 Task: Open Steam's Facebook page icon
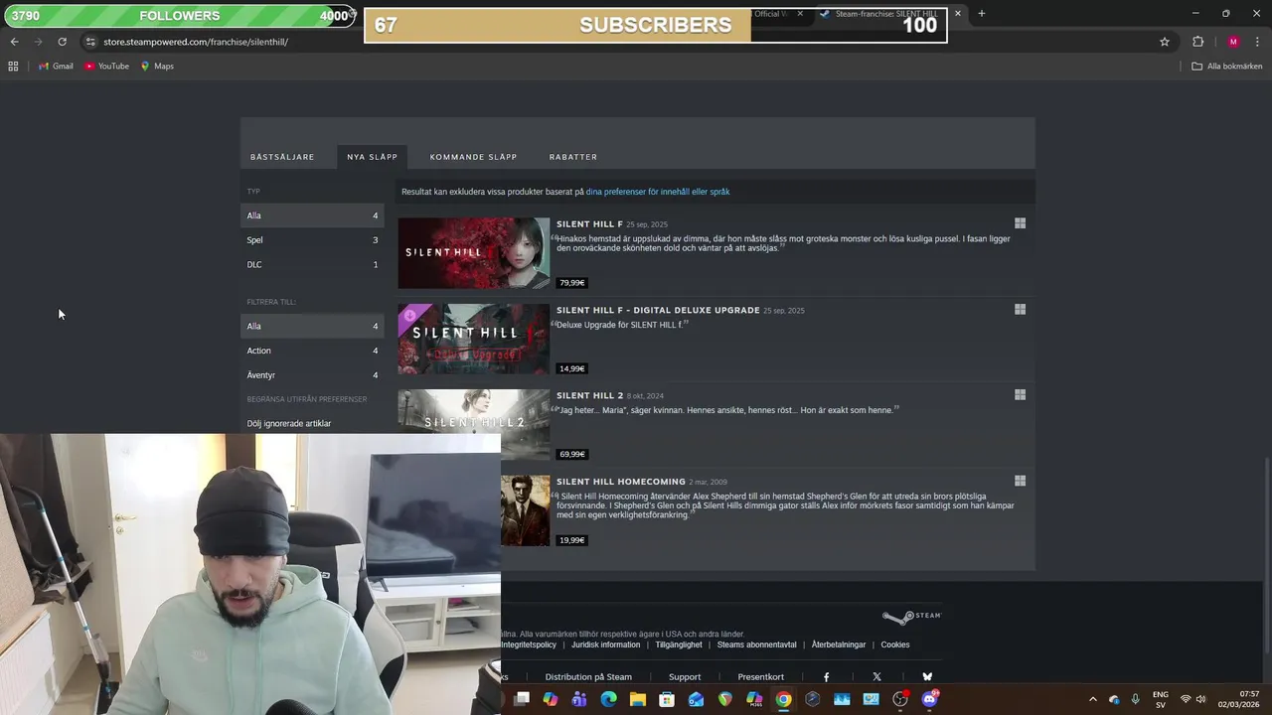(826, 677)
